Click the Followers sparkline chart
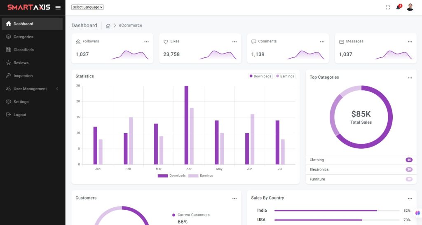This screenshot has height=225, width=422. click(x=130, y=55)
